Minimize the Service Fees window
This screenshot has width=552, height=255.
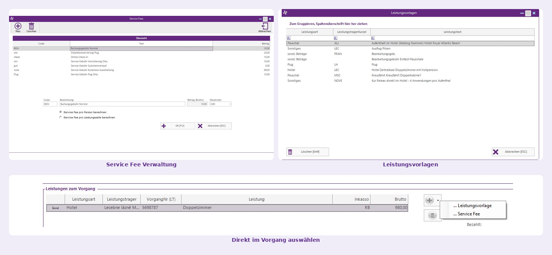point(260,18)
